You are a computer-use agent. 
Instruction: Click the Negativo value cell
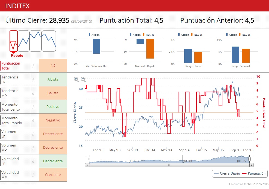pos(53,120)
